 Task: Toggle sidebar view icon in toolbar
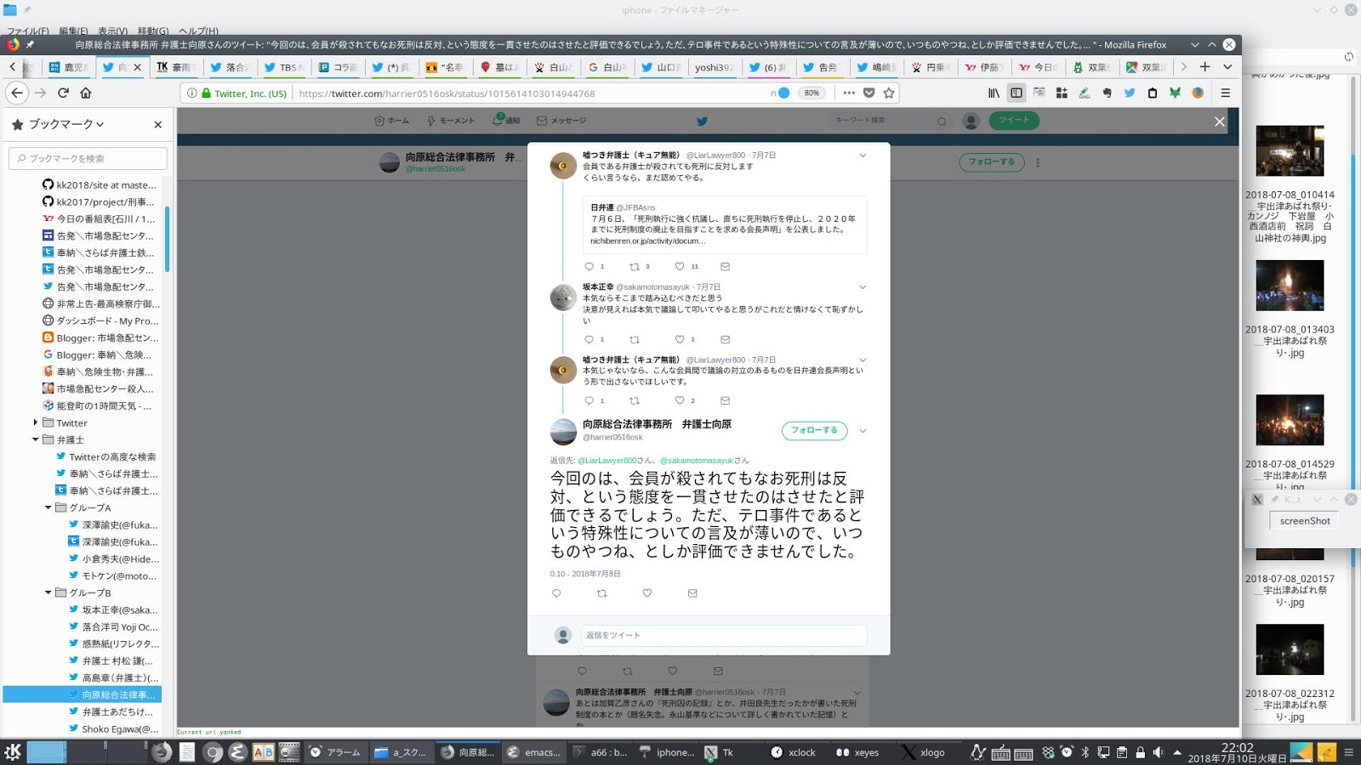tap(1016, 93)
